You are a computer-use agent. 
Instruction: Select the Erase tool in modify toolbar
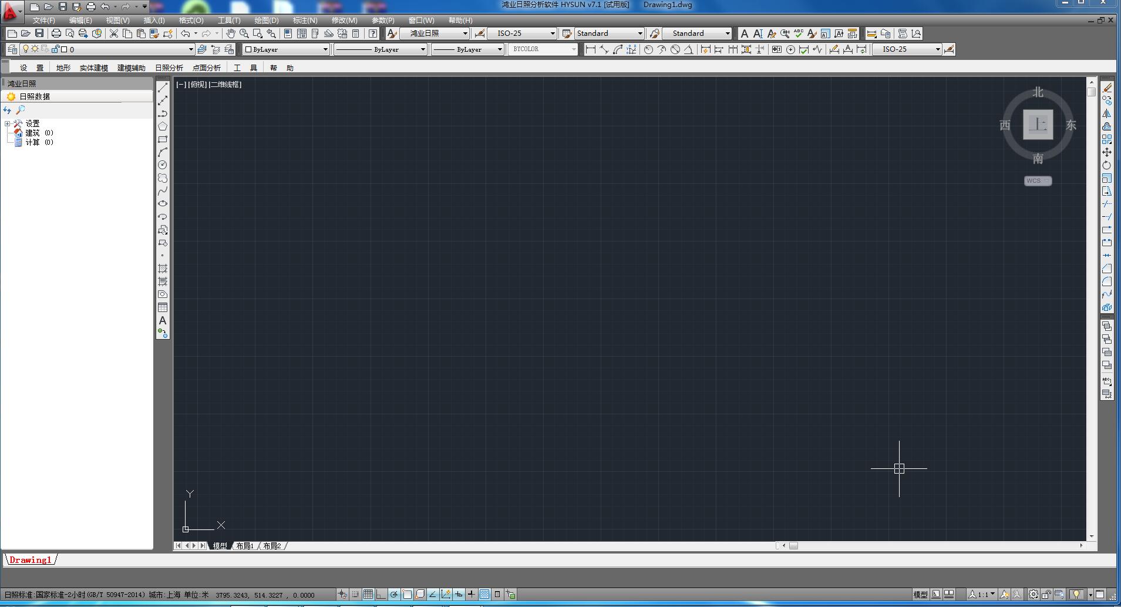pos(1107,88)
